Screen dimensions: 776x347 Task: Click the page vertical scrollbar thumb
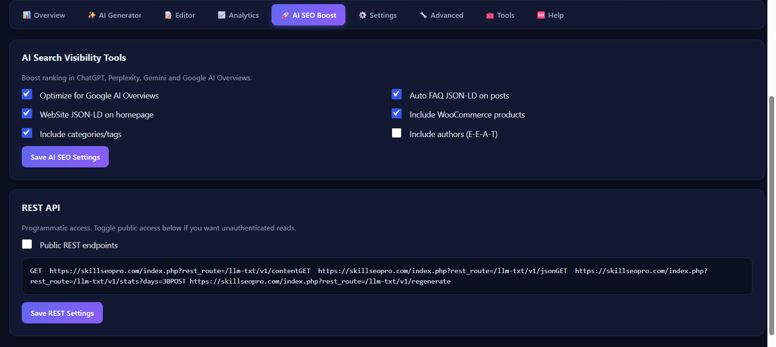(x=771, y=215)
